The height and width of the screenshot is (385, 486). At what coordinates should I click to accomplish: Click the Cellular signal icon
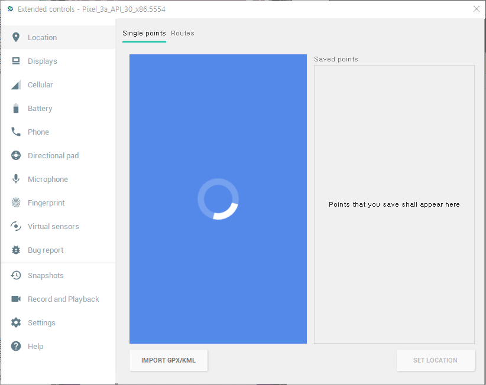[x=16, y=84]
